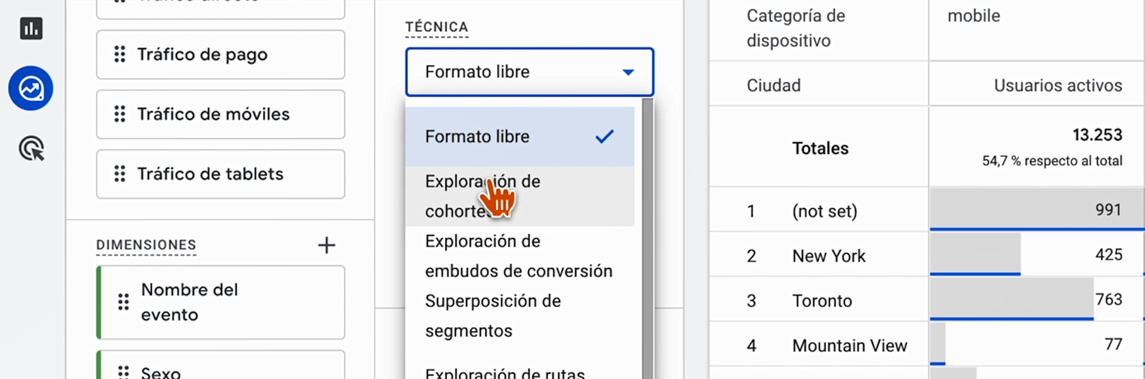Choose Exploración de embudos de conversión
The image size is (1145, 379).
point(519,256)
